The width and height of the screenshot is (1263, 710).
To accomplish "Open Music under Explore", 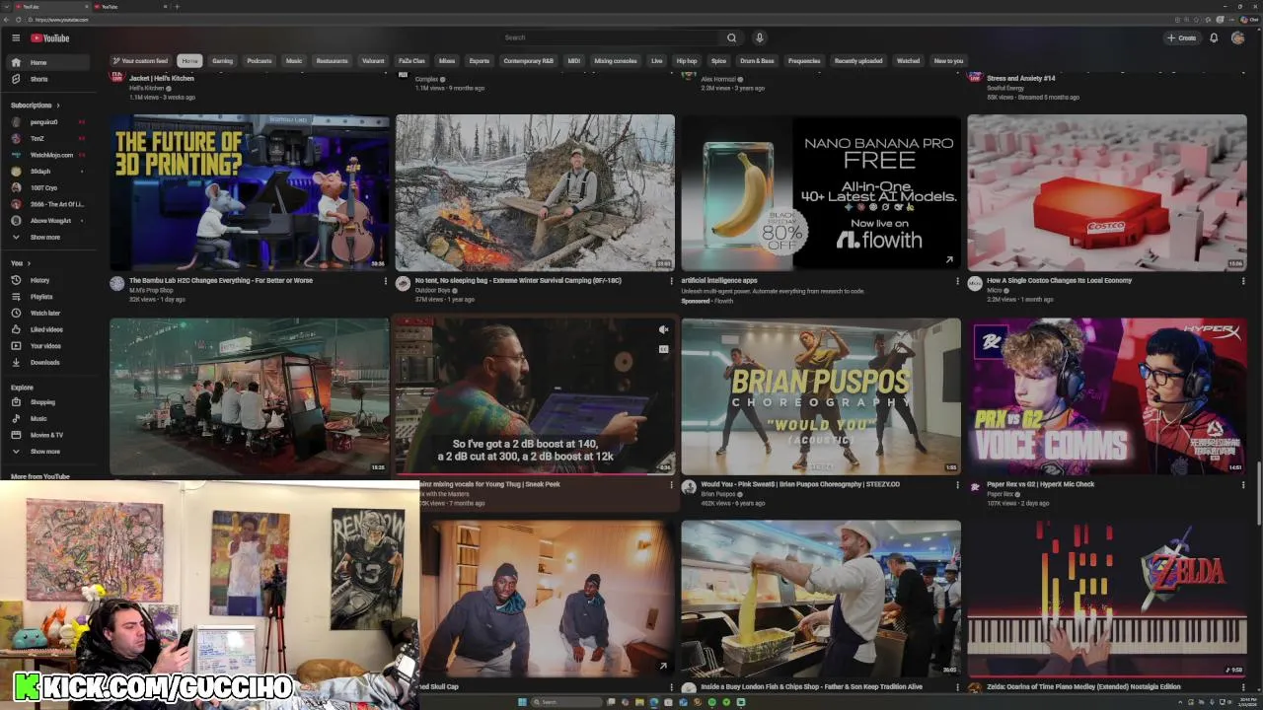I will click(x=47, y=418).
